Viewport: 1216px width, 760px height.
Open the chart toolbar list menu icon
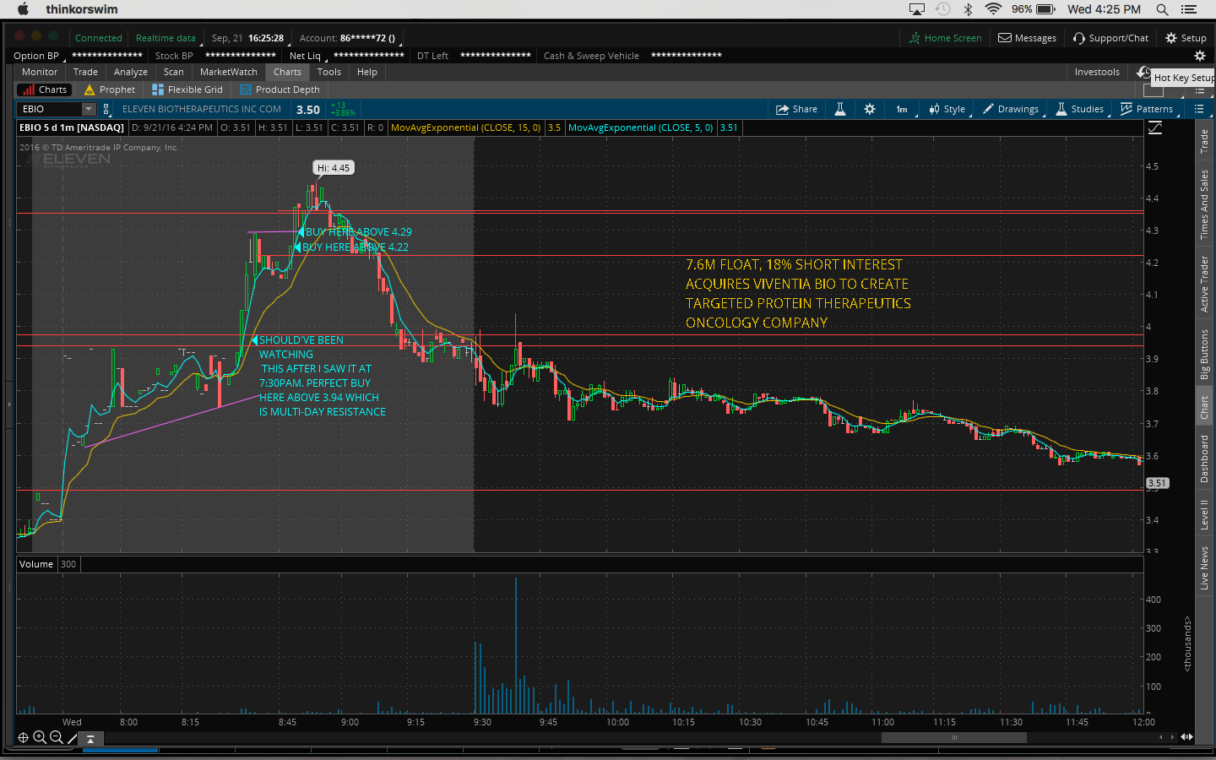point(1199,109)
